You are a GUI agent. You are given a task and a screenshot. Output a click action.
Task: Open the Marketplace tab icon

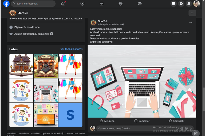pos(101,3)
